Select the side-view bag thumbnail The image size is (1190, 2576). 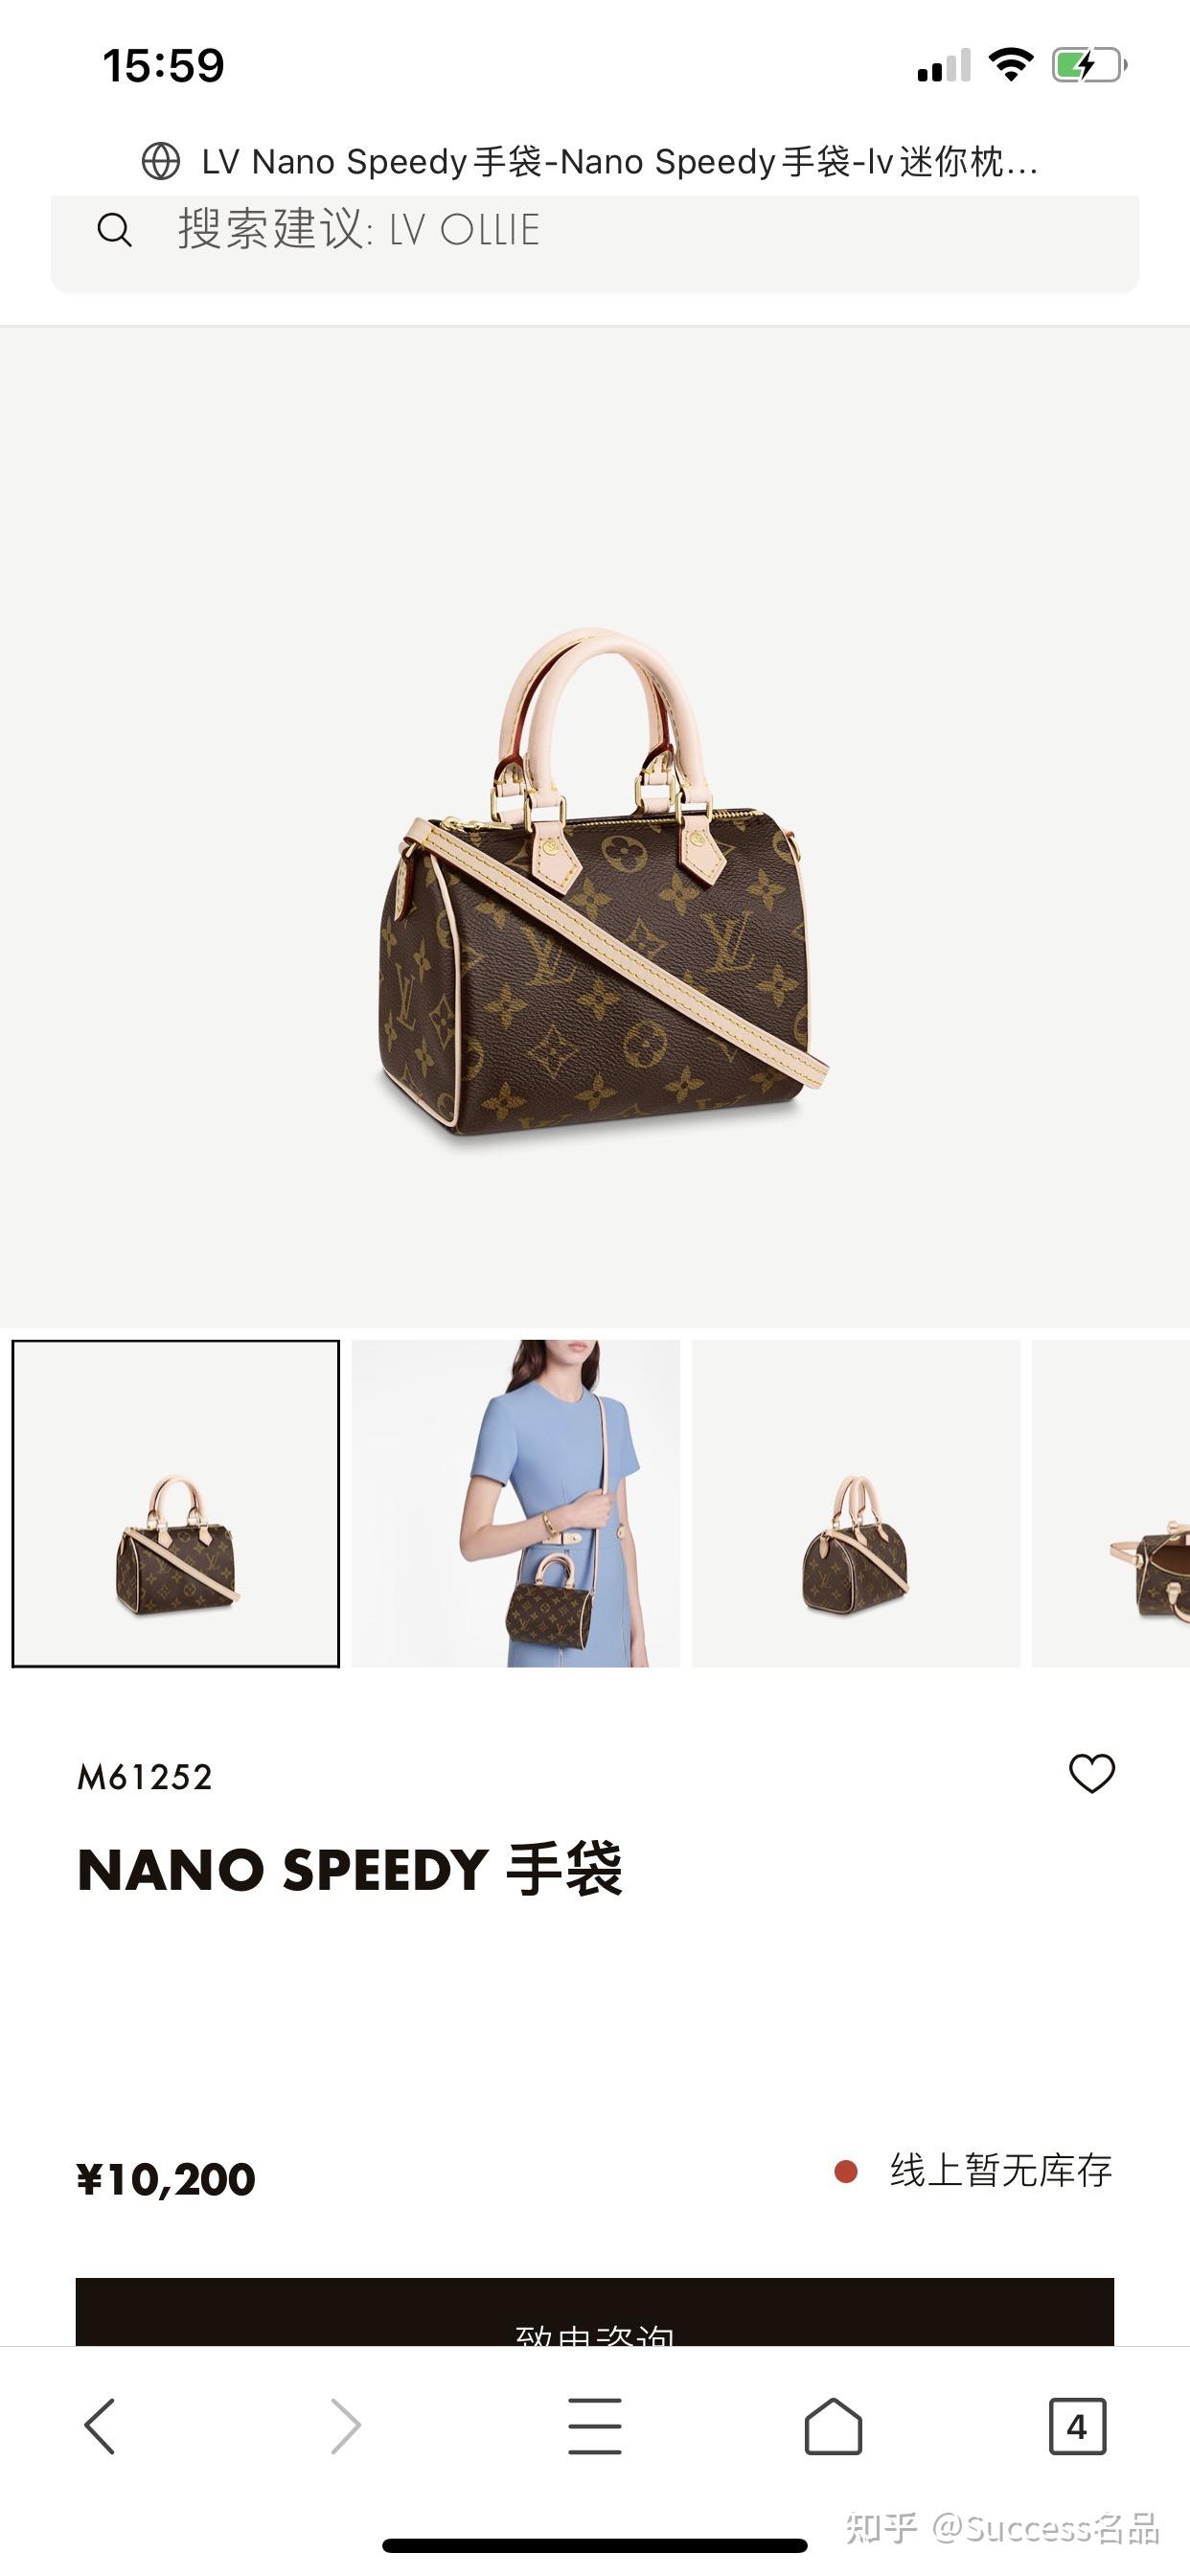pyautogui.click(x=856, y=1504)
